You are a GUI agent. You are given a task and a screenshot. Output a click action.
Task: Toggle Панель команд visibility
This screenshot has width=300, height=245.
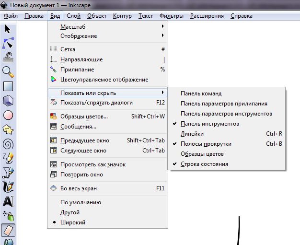[x=227, y=93]
